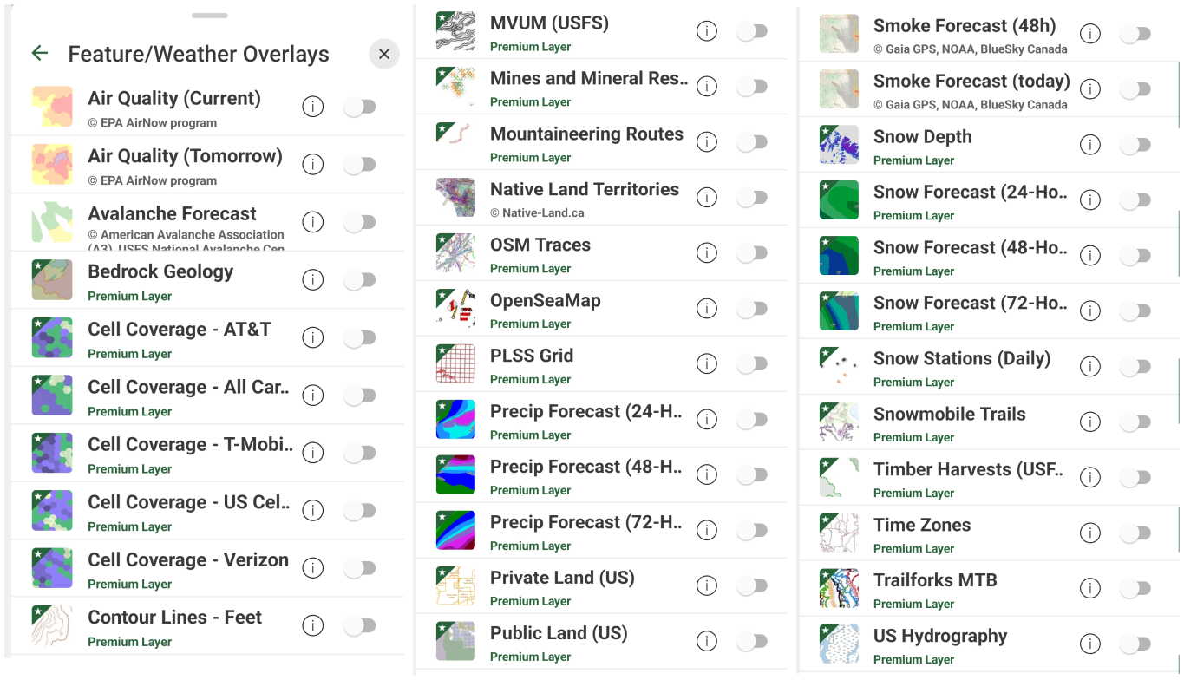Image resolution: width=1184 pixels, height=680 pixels.
Task: Select the Precip Forecast (48-Hour) title
Action: [586, 467]
